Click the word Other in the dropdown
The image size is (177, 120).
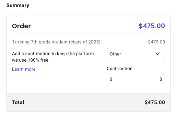pyautogui.click(x=115, y=54)
